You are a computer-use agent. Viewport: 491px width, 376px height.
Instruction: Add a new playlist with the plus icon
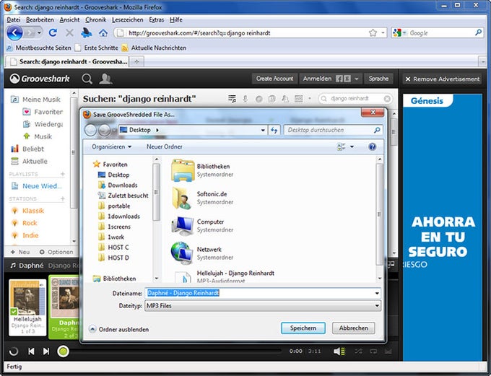63,174
